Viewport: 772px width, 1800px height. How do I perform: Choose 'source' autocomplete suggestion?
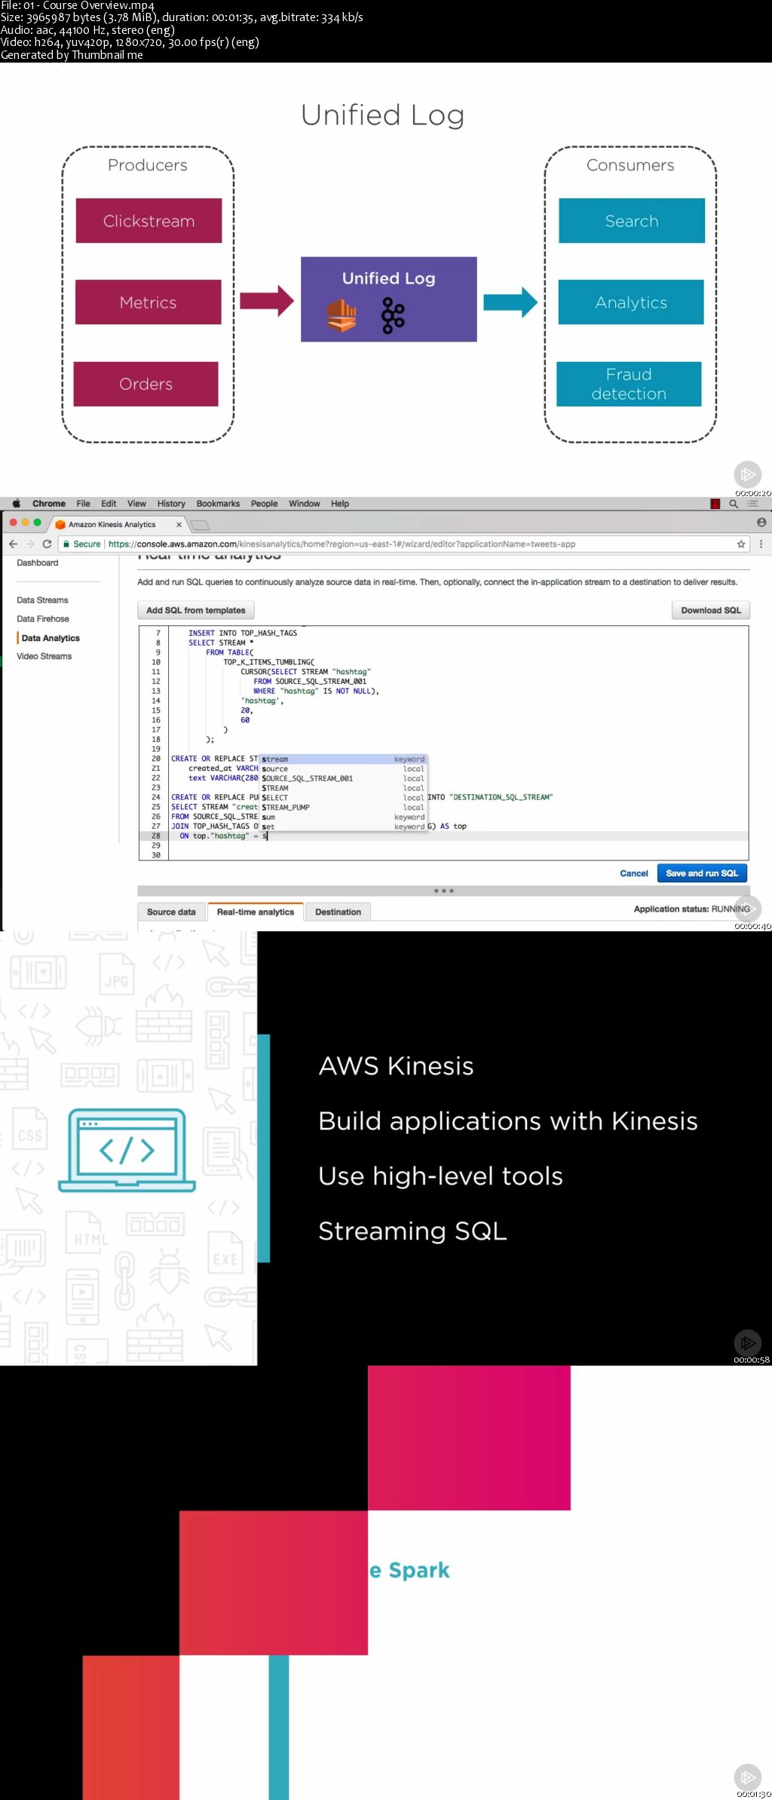(343, 769)
